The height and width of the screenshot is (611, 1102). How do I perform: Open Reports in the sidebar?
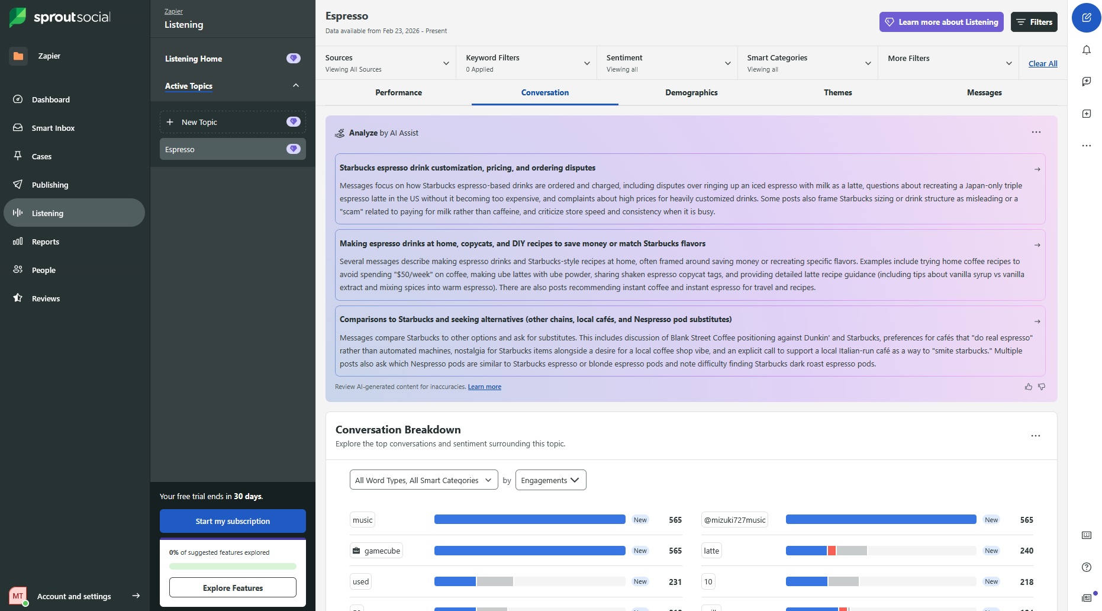click(x=74, y=242)
